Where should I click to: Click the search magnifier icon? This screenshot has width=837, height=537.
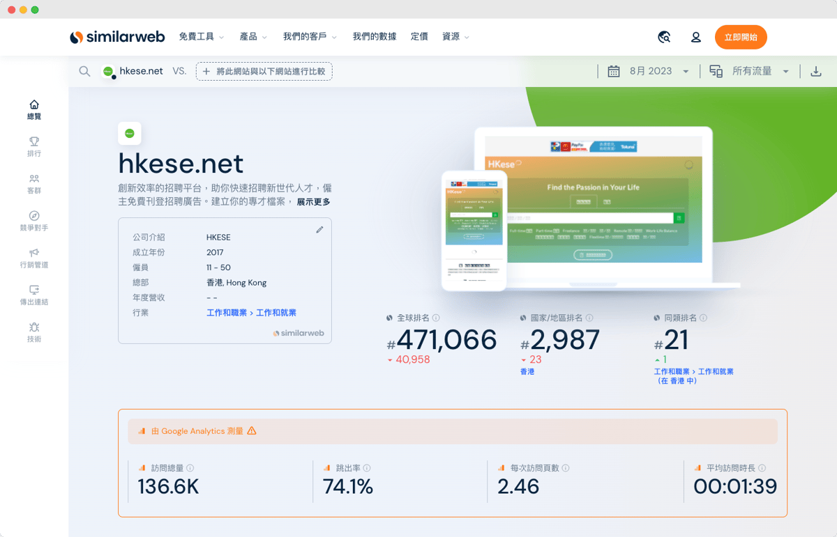click(84, 71)
